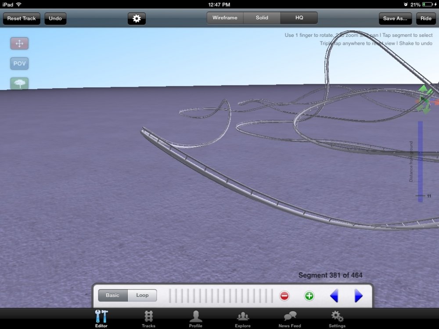This screenshot has height=329, width=439.
Task: Open the gear settings in top toolbar
Action: [137, 18]
